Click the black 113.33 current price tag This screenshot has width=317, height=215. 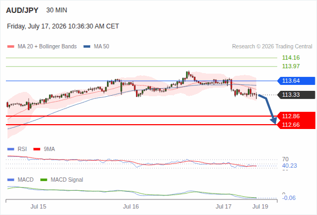click(296, 95)
